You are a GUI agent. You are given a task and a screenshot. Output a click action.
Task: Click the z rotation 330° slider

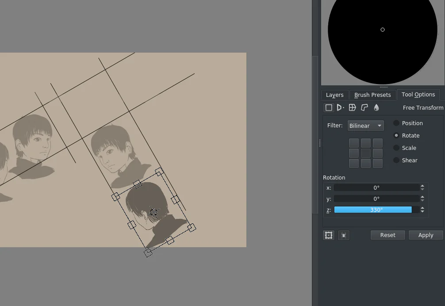coord(376,210)
